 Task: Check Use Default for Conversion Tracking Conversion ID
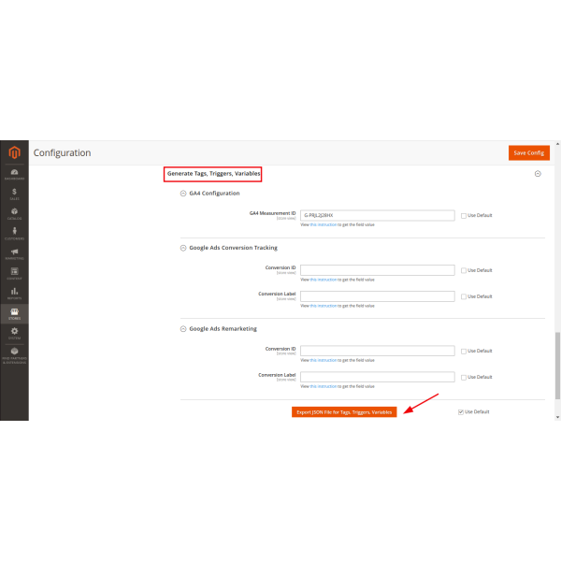pyautogui.click(x=463, y=270)
